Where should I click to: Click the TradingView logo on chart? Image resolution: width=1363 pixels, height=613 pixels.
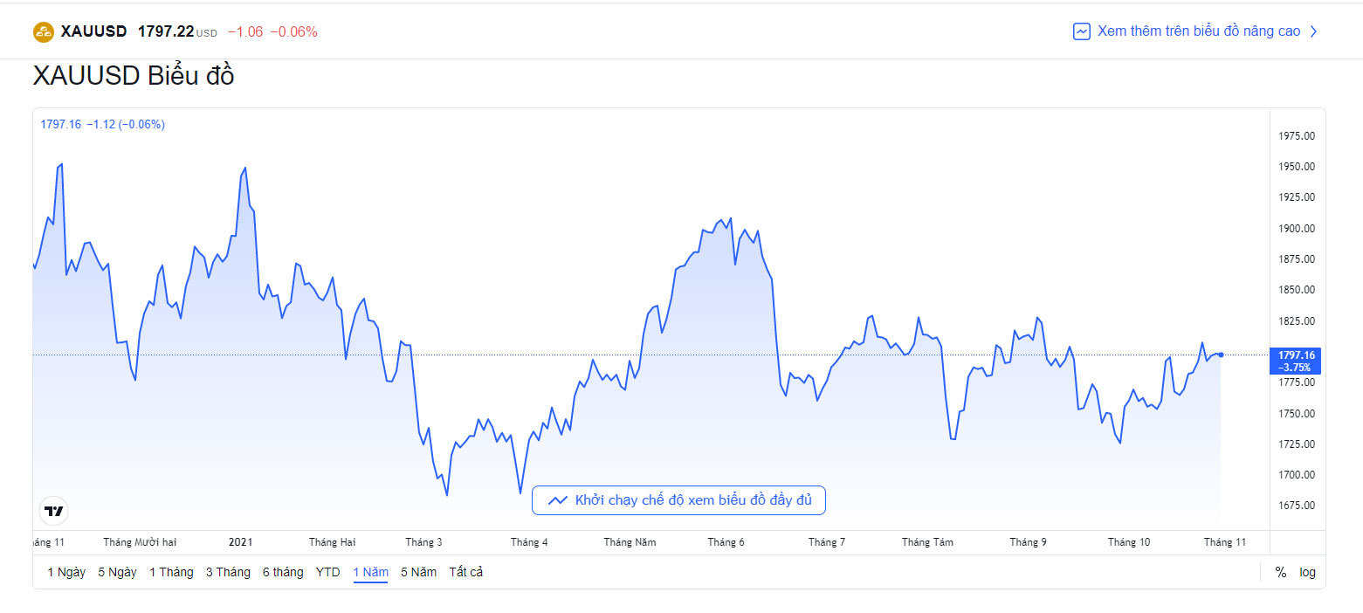click(x=54, y=511)
